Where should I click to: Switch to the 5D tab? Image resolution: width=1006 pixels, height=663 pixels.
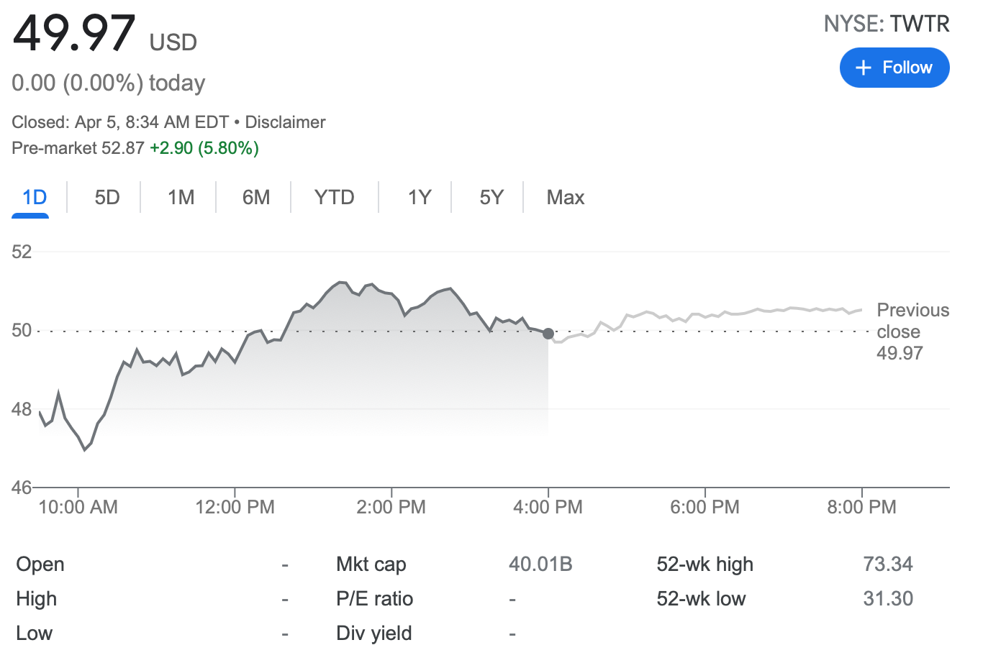107,198
